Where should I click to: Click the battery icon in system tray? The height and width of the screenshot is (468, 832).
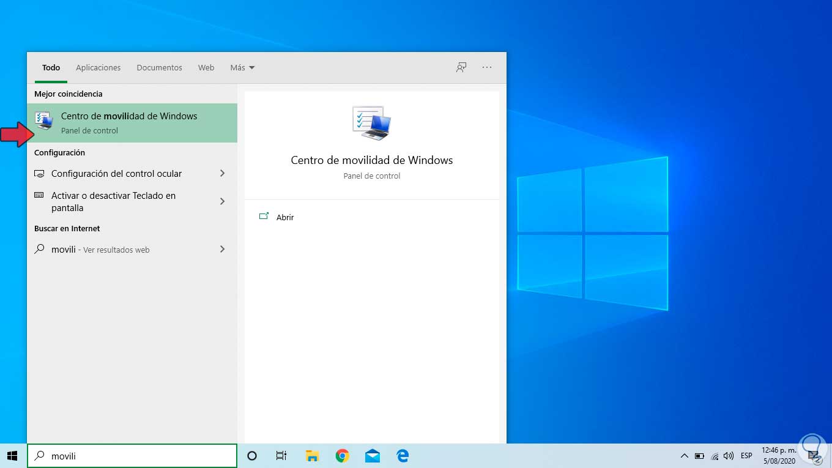pos(699,456)
